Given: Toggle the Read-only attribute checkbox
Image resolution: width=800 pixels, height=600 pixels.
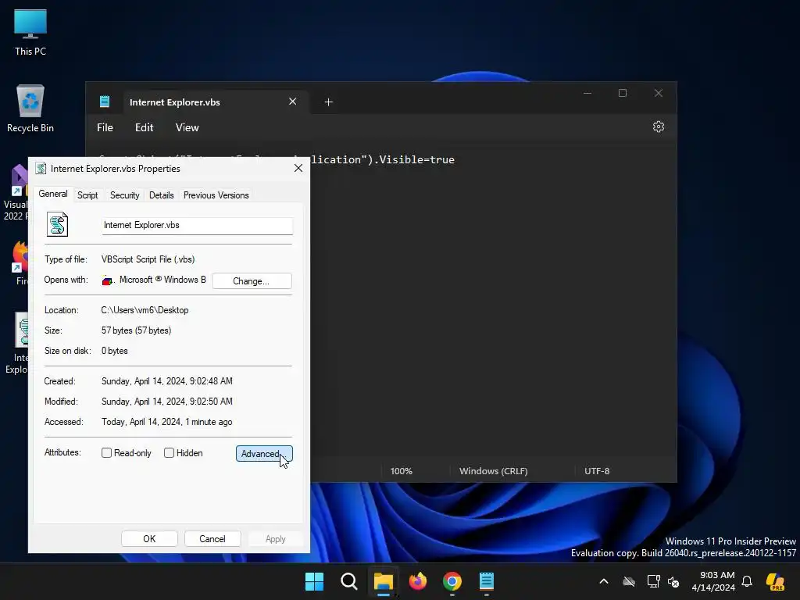Looking at the screenshot, I should pos(106,452).
